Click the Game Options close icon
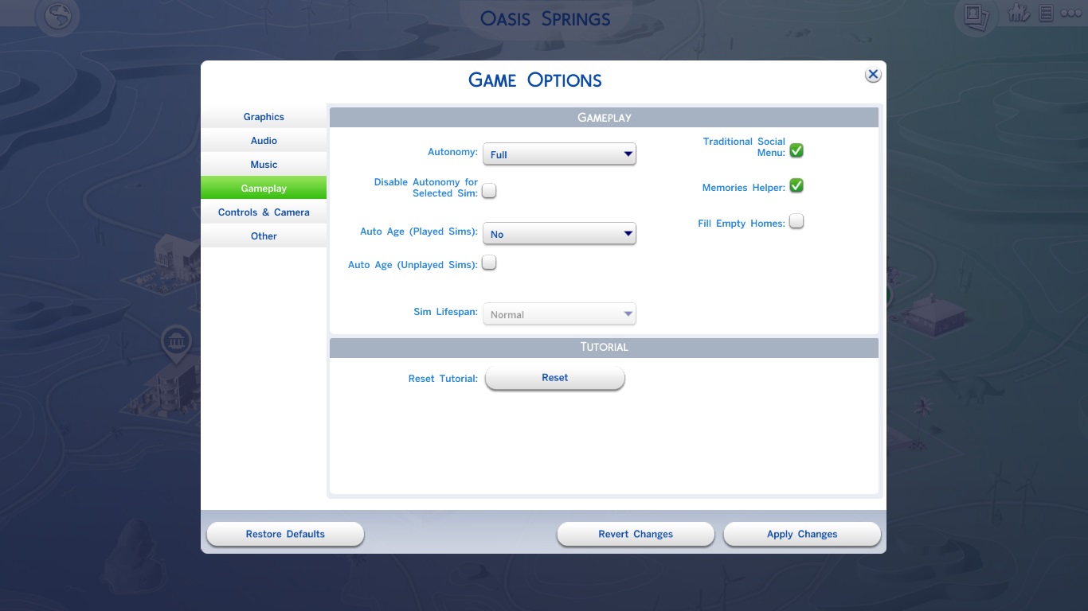 pyautogui.click(x=872, y=73)
